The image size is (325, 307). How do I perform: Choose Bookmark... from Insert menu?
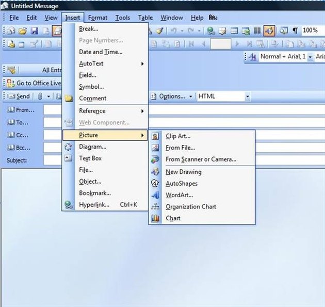105,193
